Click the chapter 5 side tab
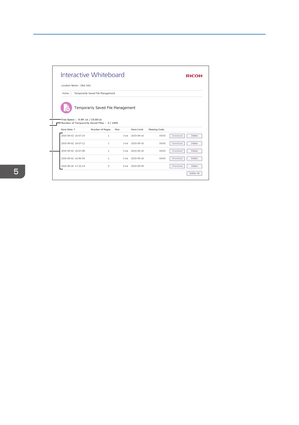299x425 pixels. click(13, 171)
